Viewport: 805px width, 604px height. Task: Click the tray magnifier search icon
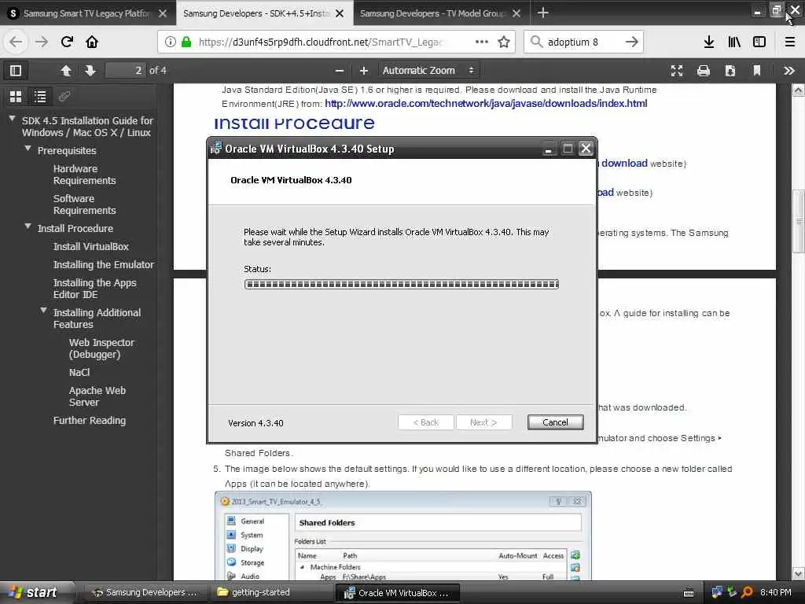(x=748, y=592)
